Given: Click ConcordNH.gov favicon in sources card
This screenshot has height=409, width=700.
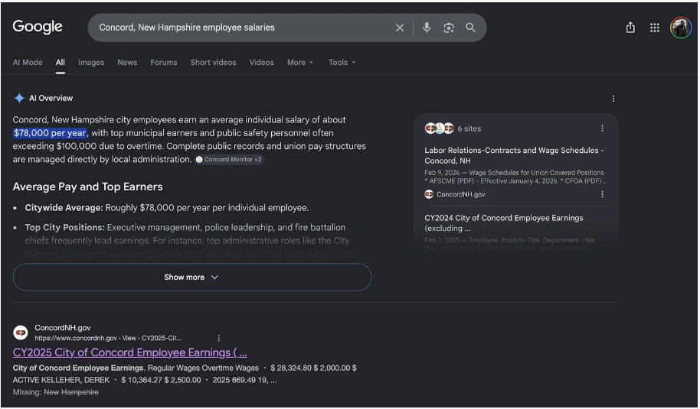Looking at the screenshot, I should point(429,194).
